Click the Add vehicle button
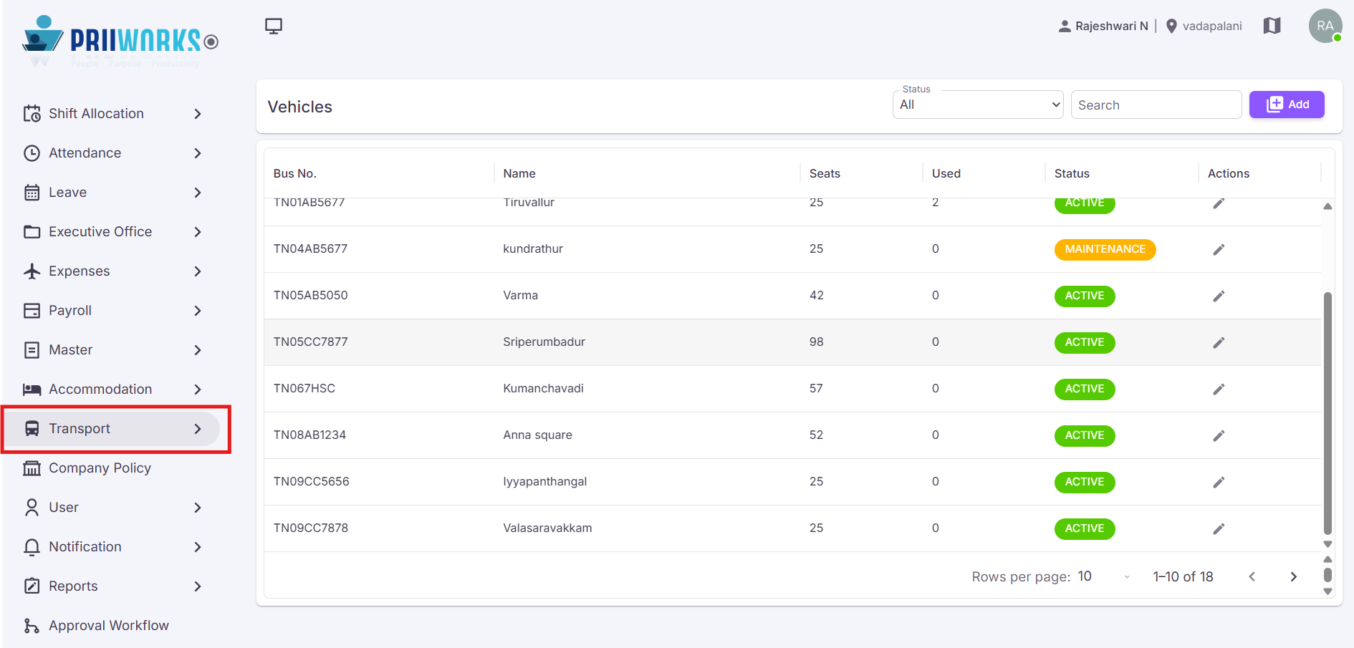Image resolution: width=1354 pixels, height=648 pixels. 1287,105
